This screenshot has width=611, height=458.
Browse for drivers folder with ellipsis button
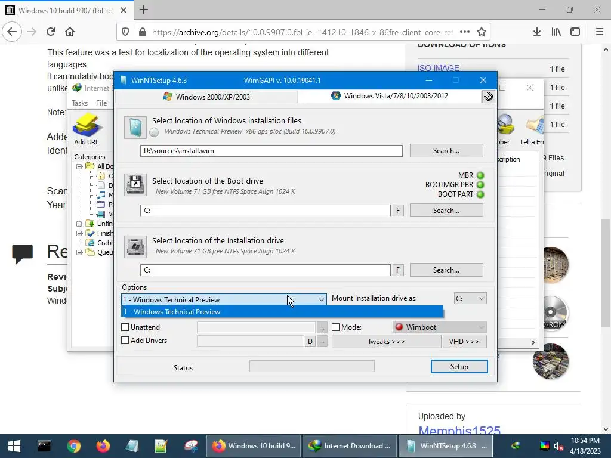click(x=322, y=342)
